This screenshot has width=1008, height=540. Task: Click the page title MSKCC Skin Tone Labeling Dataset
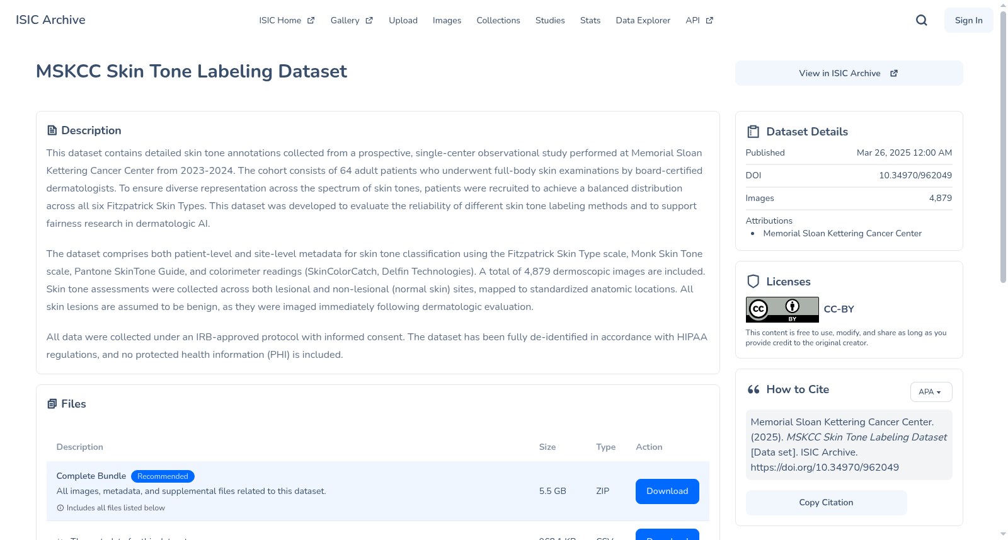point(192,71)
